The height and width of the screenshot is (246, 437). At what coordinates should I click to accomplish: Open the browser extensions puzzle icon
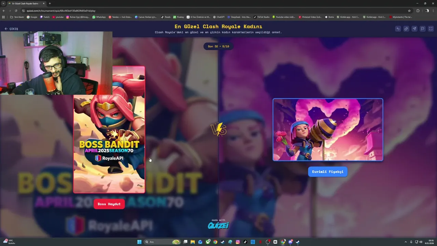[418, 11]
